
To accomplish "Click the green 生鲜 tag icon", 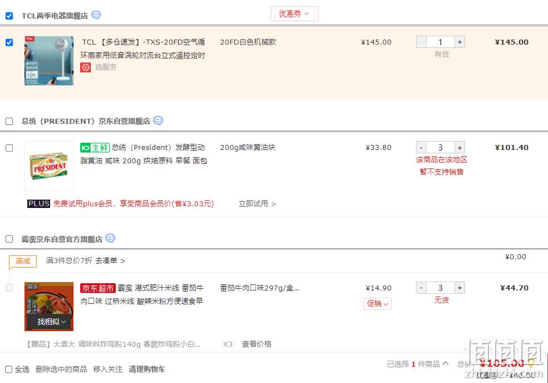I will (x=95, y=148).
